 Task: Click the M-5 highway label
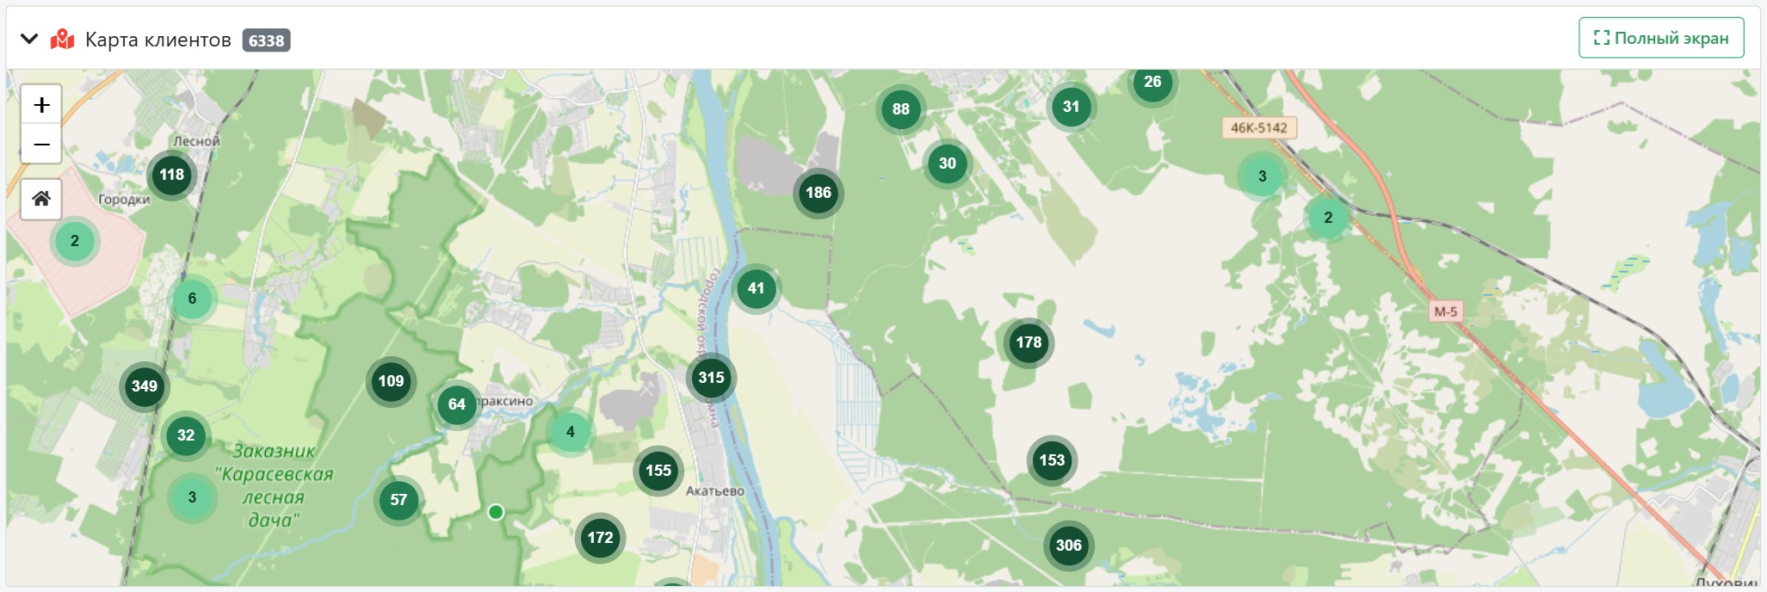[x=1446, y=311]
